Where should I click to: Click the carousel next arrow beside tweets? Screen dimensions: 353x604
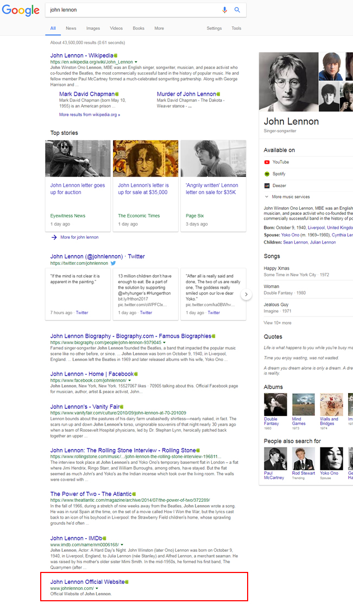click(x=246, y=295)
